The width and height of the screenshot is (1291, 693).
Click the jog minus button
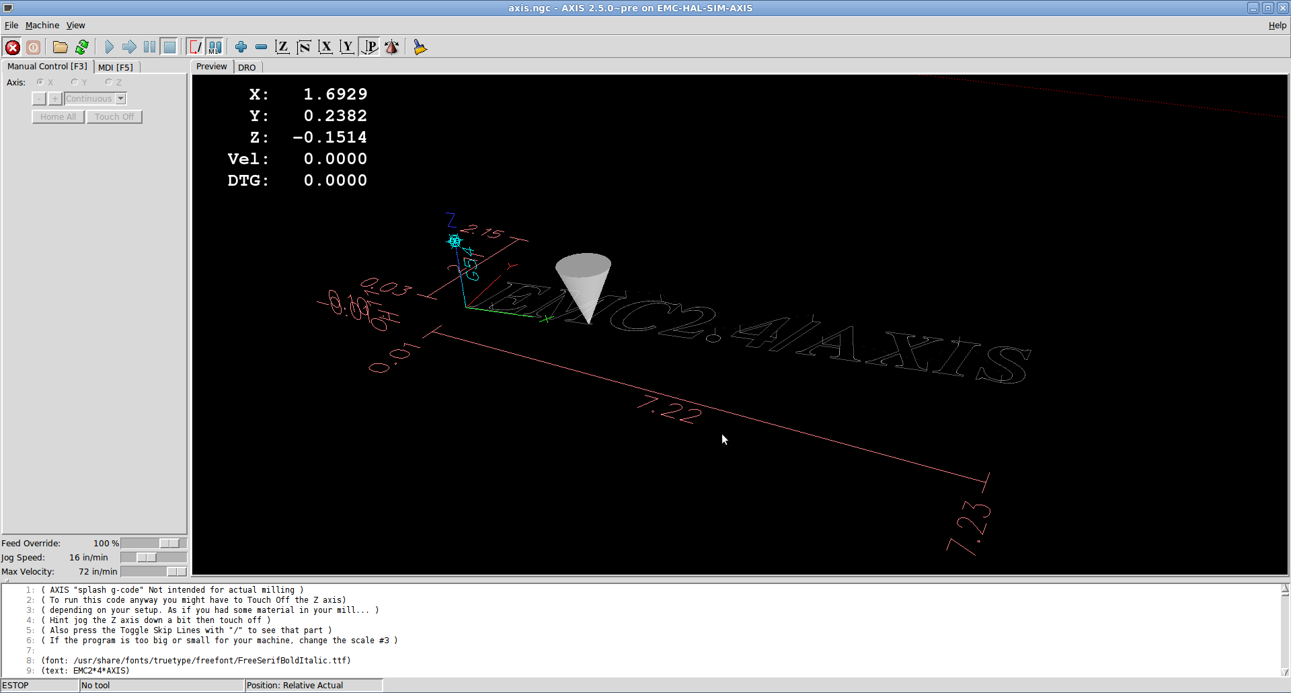pyautogui.click(x=39, y=99)
